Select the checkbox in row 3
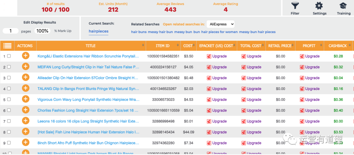This screenshot has width=354, height=155. pos(9,78)
